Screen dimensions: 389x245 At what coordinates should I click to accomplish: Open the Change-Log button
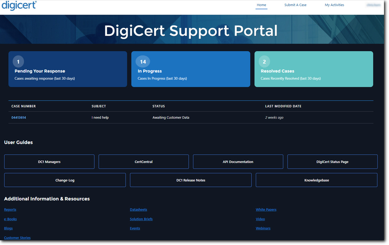tap(65, 180)
